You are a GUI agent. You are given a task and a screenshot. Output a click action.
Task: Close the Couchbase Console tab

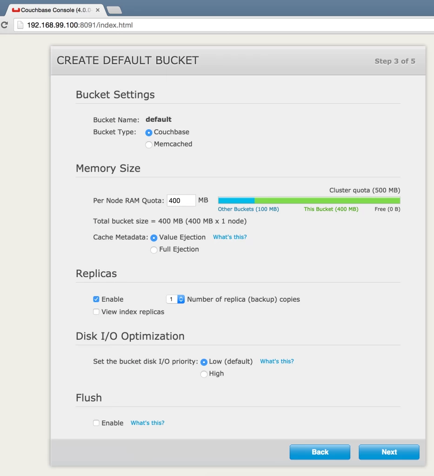(98, 10)
